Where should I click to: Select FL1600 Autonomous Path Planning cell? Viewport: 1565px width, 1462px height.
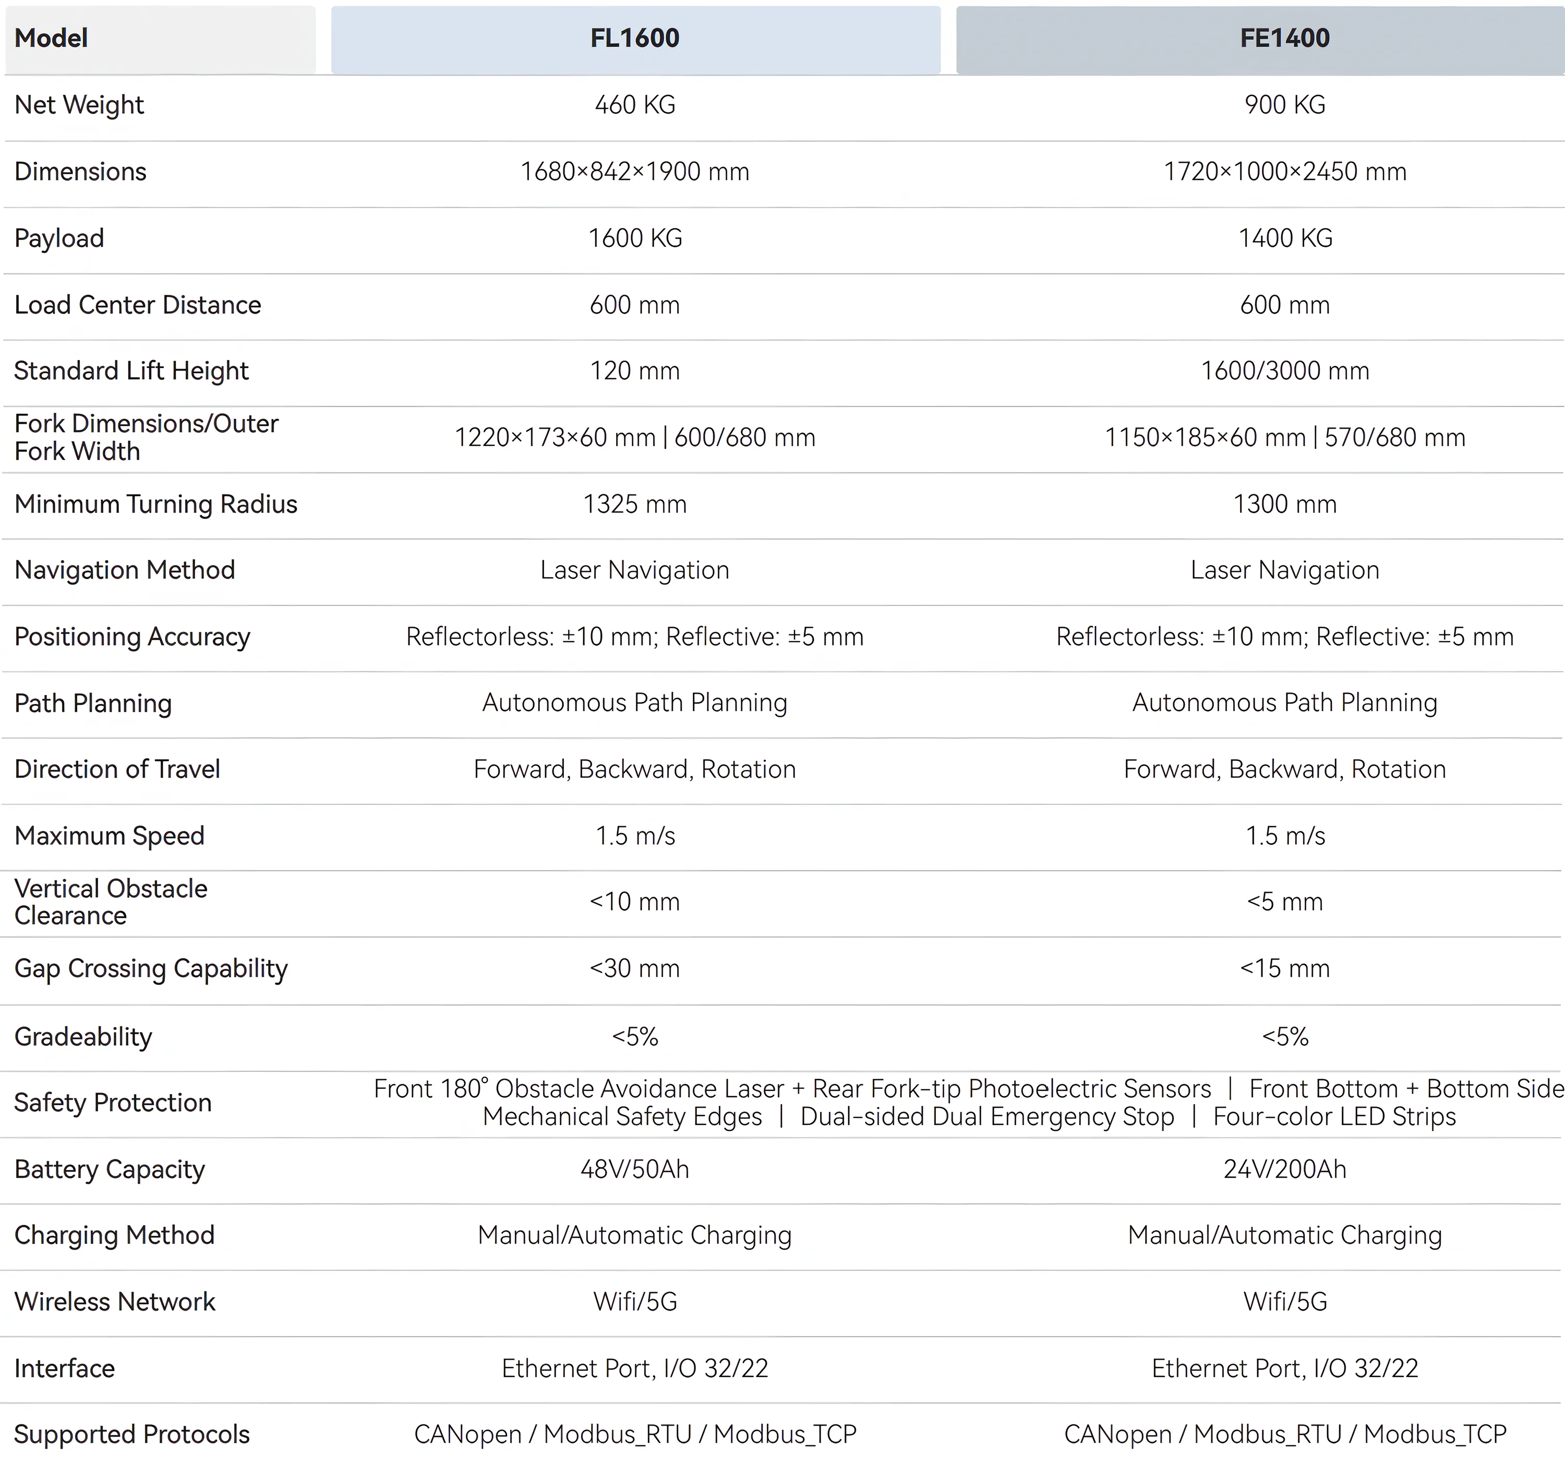[x=635, y=703]
